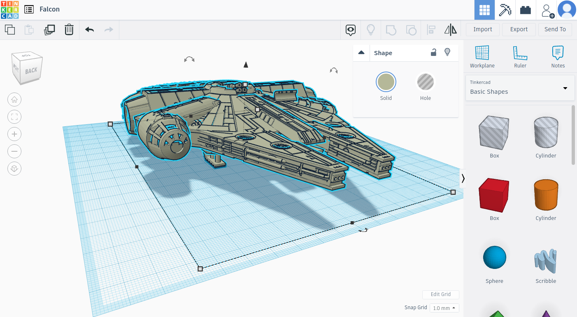Click the Import button
This screenshot has height=317, width=577.
[483, 29]
